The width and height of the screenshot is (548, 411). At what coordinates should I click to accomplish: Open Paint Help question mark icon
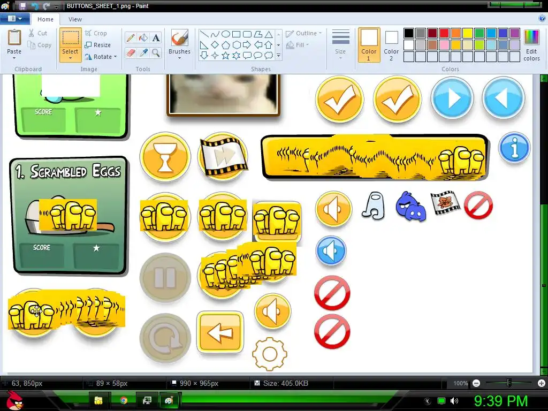point(542,19)
